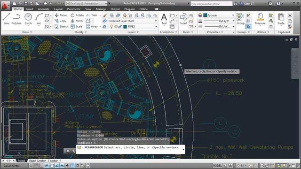Open the Help question mark icon
Viewport: 301px width, 169px height.
[278, 3]
